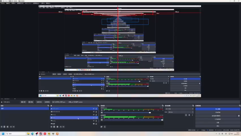Open Microsoft Edge from the taskbar
Image resolution: width=241 pixels, height=136 pixels.
click(33, 134)
